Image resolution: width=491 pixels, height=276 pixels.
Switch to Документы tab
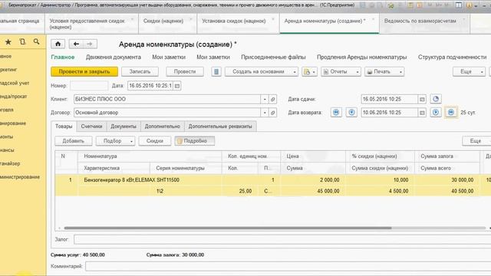[124, 127]
